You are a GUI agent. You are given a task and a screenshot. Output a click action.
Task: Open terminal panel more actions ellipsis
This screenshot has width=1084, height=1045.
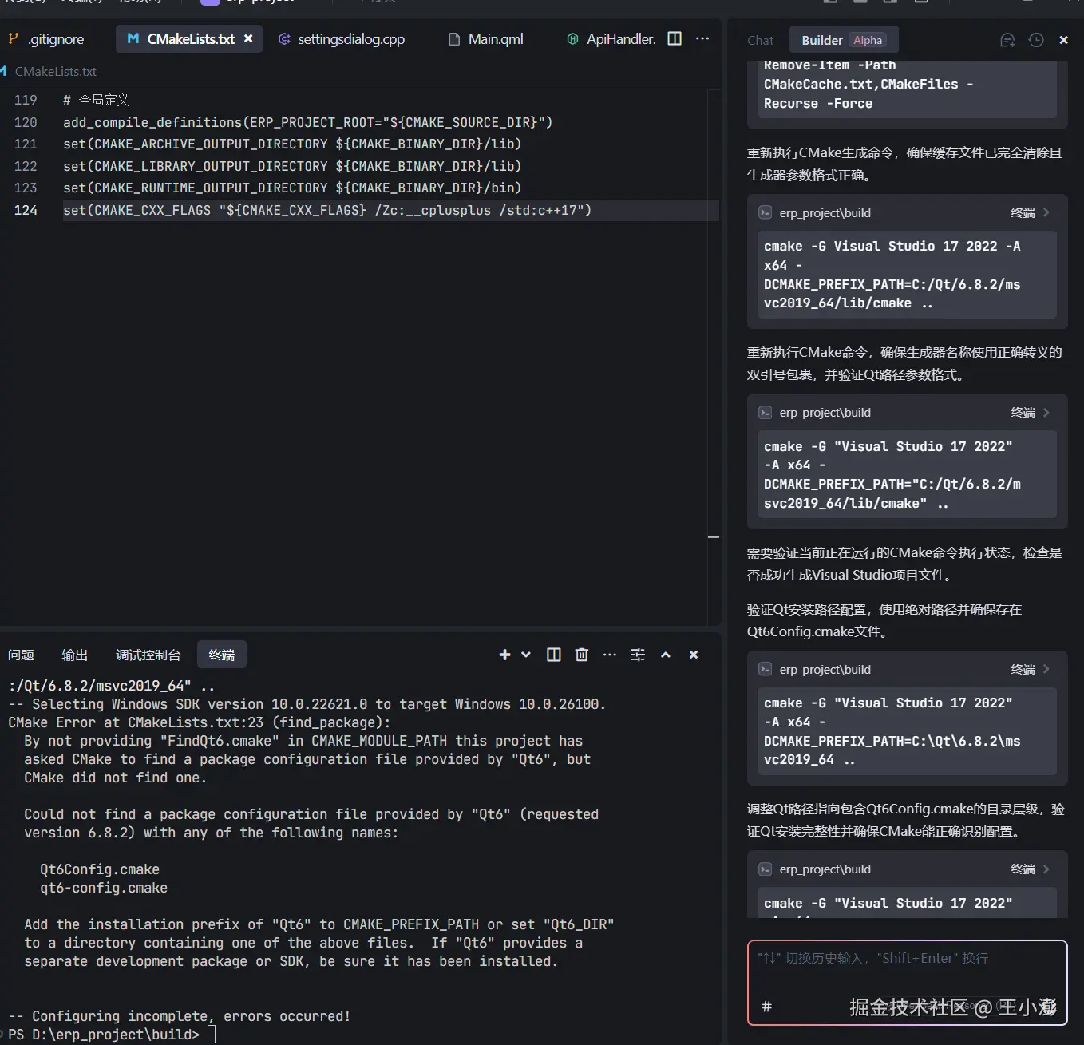610,655
